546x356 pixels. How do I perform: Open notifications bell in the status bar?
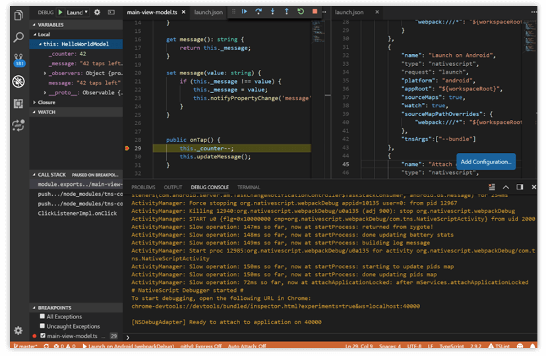[x=533, y=346]
